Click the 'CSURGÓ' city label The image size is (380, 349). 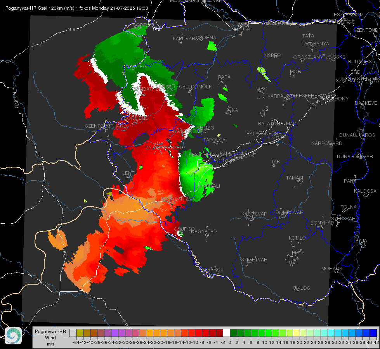click(184, 229)
